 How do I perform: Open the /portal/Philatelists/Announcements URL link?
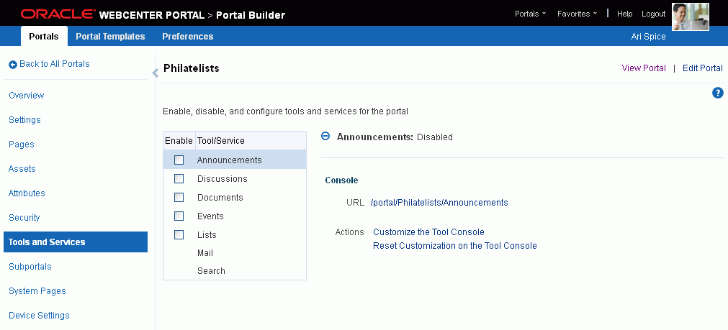[439, 203]
